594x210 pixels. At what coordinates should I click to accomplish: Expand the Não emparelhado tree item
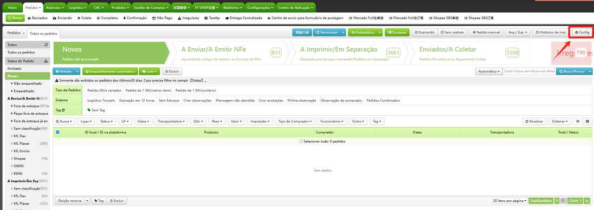[x=12, y=84]
